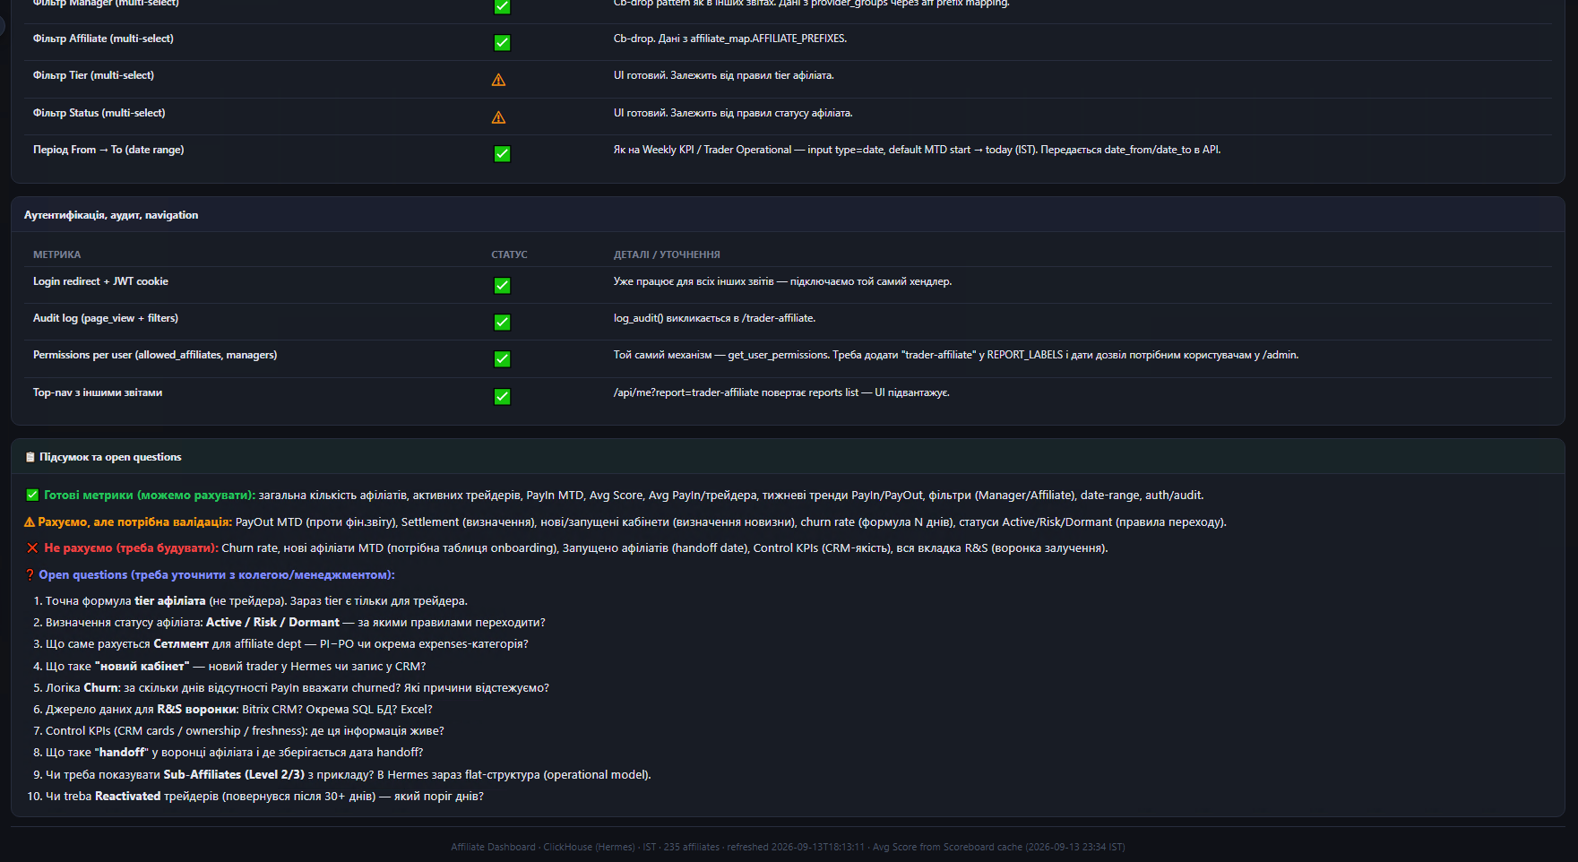
Task: Click green check for Період From → To row
Action: tap(502, 153)
